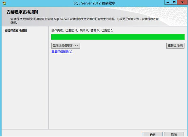This screenshot has width=188, height=137.
Task: Expand details via 显示详细信息(S) >> button
Action: (x=65, y=46)
